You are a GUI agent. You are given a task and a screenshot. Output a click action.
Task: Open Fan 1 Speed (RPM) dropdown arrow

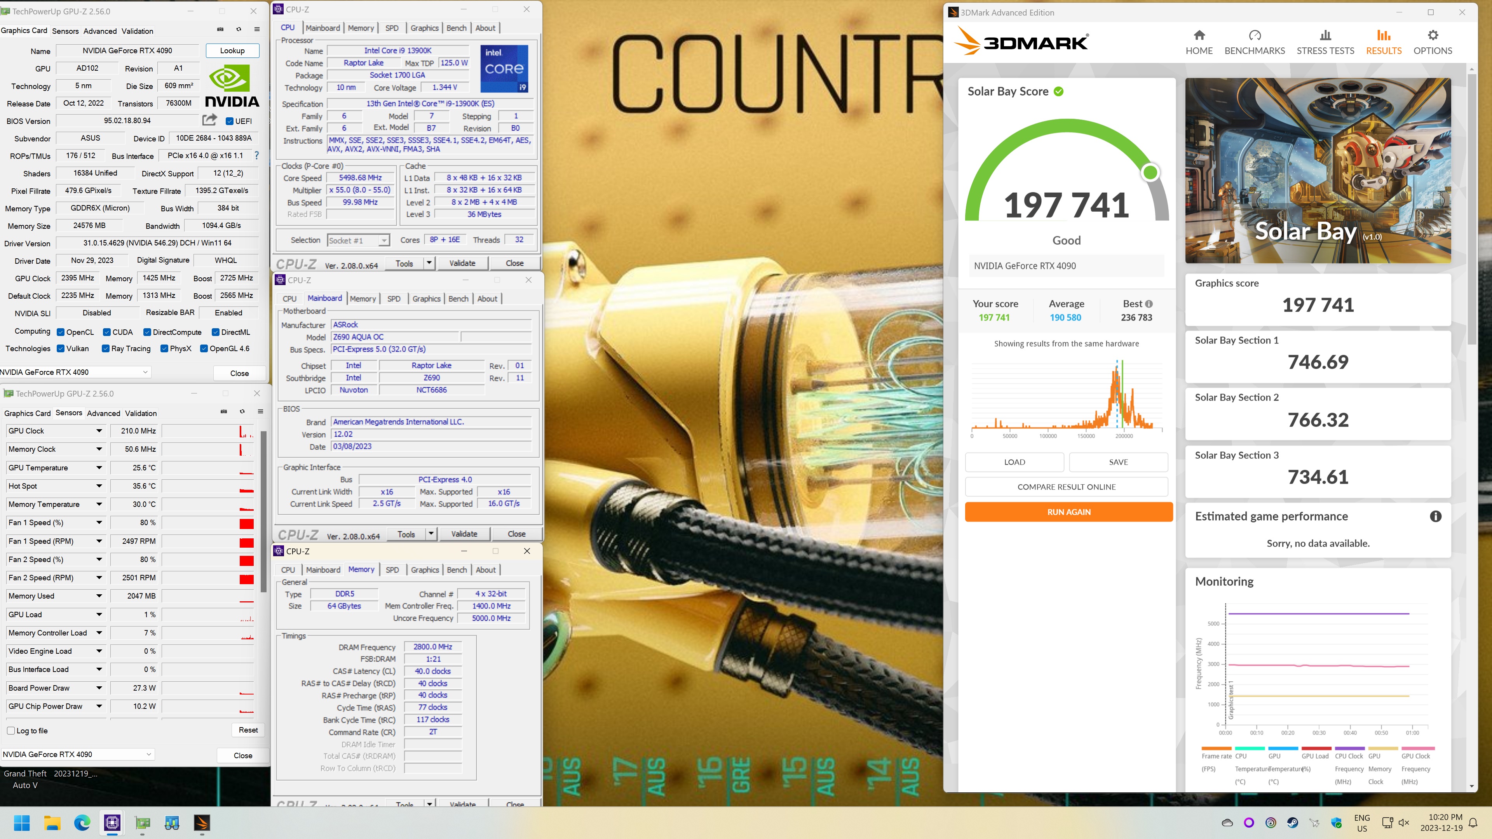[99, 541]
